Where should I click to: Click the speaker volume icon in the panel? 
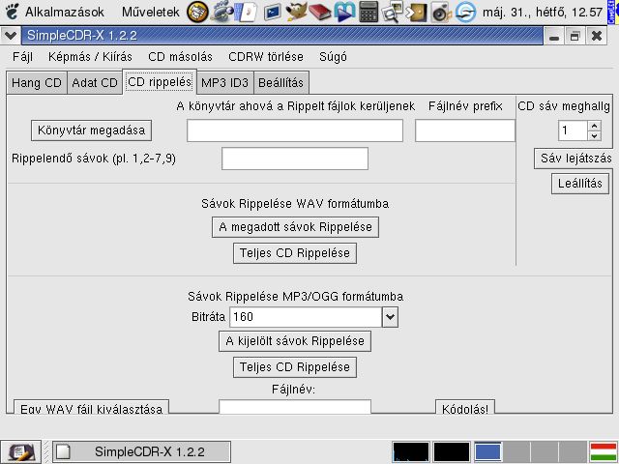pyautogui.click(x=441, y=12)
